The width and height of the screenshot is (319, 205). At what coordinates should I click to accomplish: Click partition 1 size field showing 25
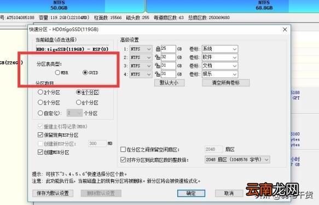pos(168,49)
